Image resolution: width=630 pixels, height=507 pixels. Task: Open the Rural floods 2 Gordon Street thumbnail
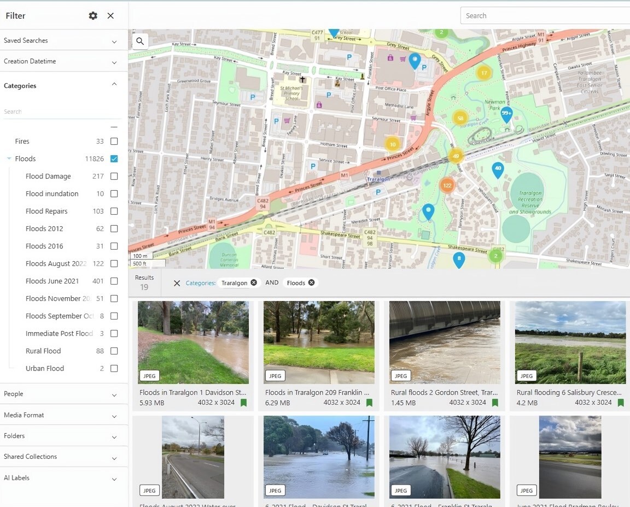445,343
